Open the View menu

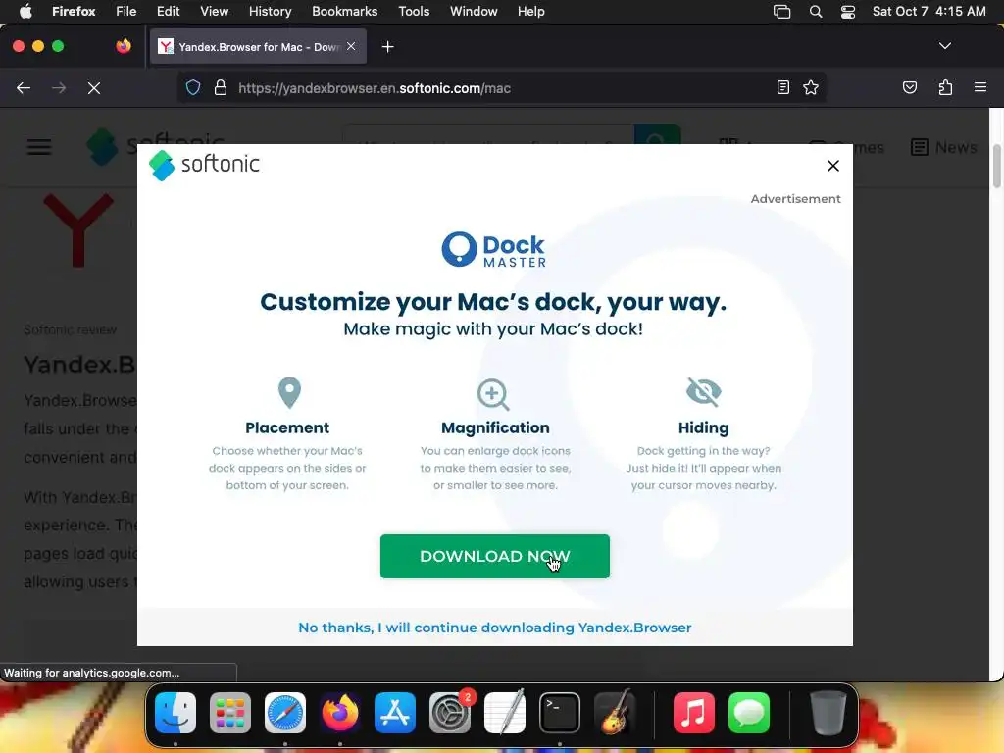coord(214,12)
